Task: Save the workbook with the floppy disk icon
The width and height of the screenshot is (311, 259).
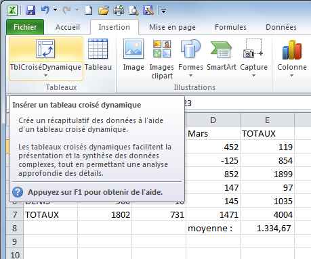Action: (30, 10)
